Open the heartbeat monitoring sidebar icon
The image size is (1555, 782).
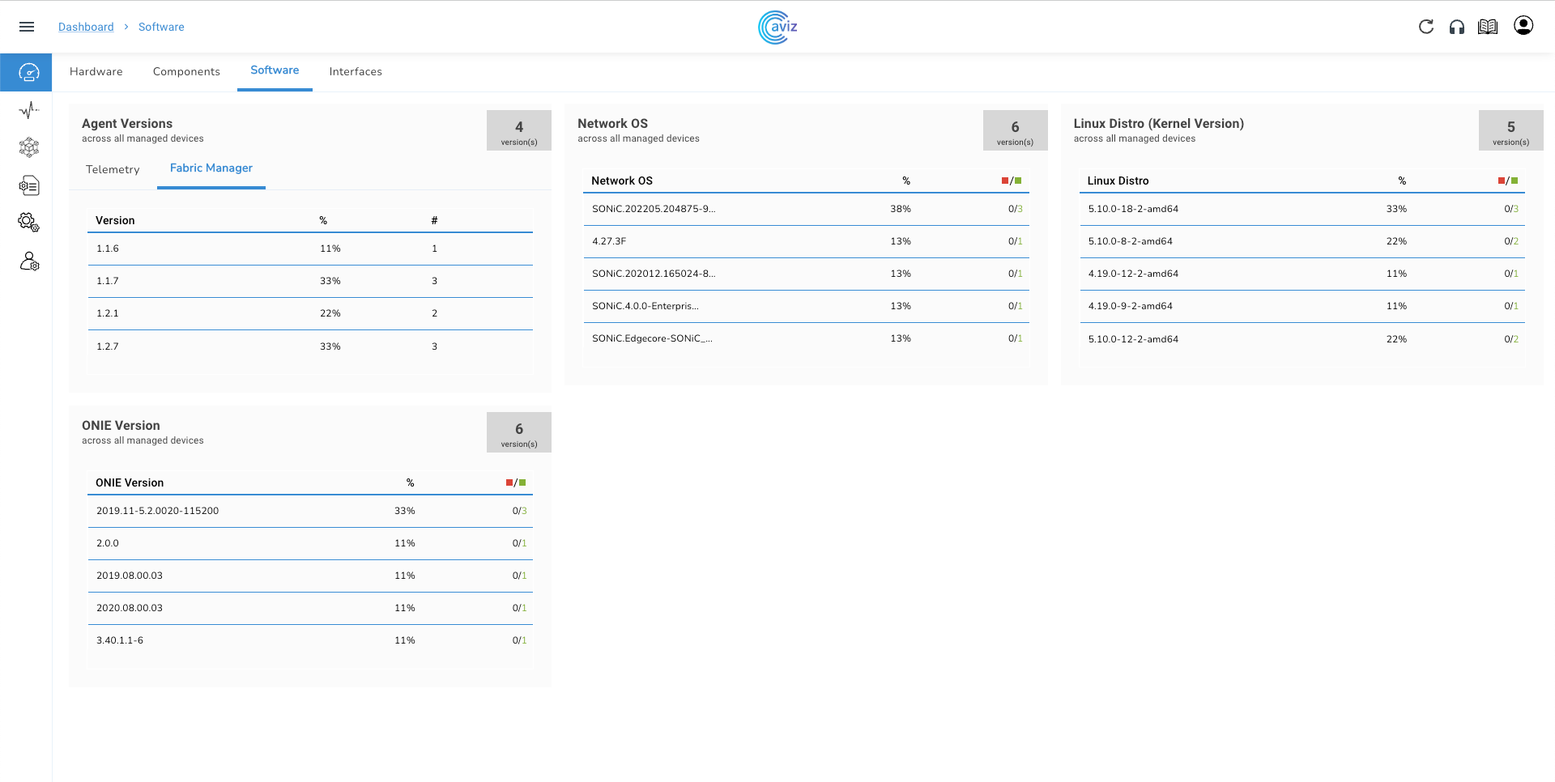(28, 110)
